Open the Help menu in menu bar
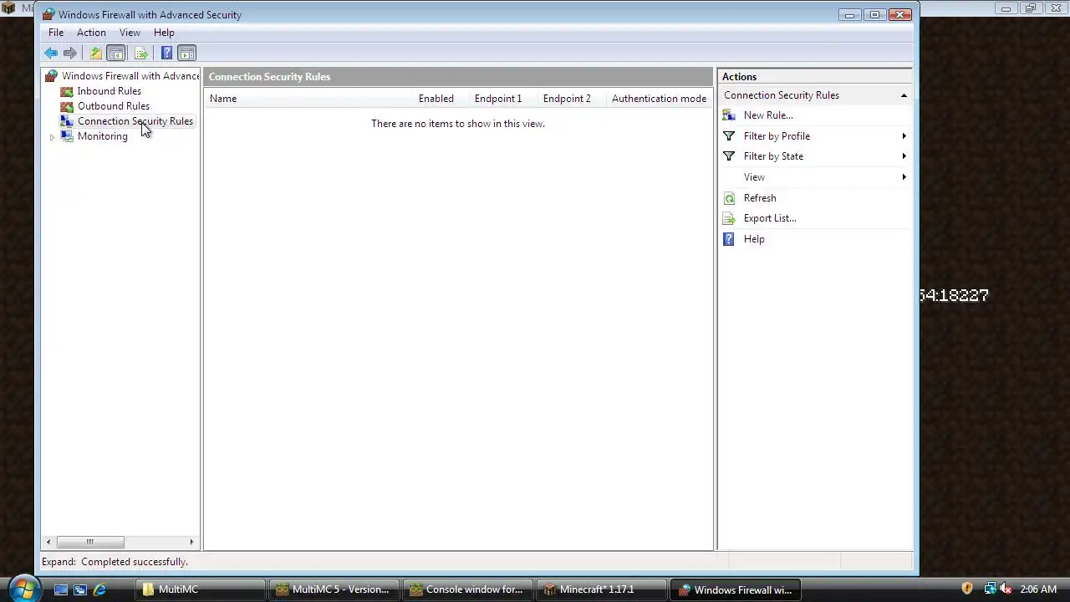Image resolution: width=1070 pixels, height=602 pixels. click(164, 33)
